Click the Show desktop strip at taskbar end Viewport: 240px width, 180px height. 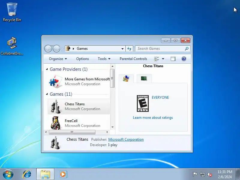(238, 174)
